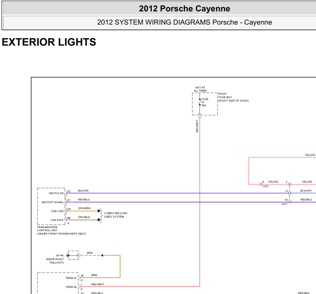Select the Transmission Control Unit box

click(51, 206)
